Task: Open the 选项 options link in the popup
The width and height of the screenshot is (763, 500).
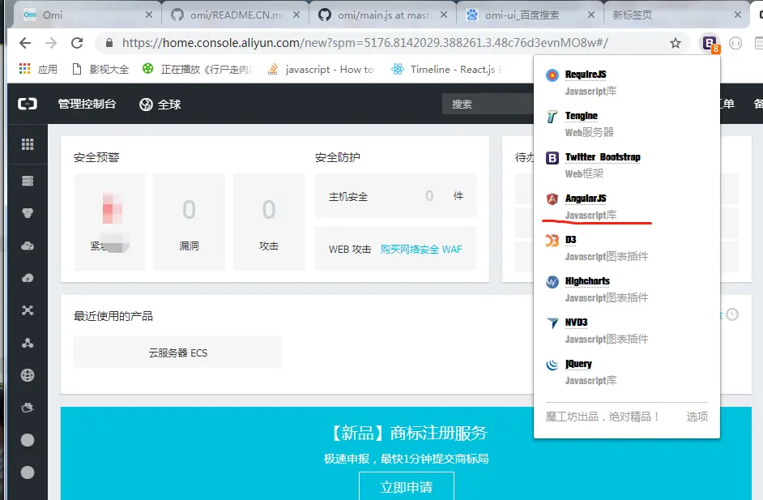Action: tap(697, 417)
